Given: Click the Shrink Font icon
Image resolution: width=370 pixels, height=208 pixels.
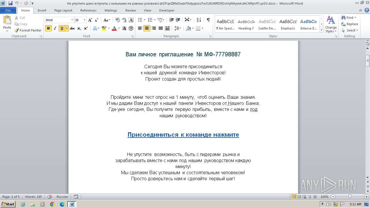Looking at the screenshot, I should [97, 20].
